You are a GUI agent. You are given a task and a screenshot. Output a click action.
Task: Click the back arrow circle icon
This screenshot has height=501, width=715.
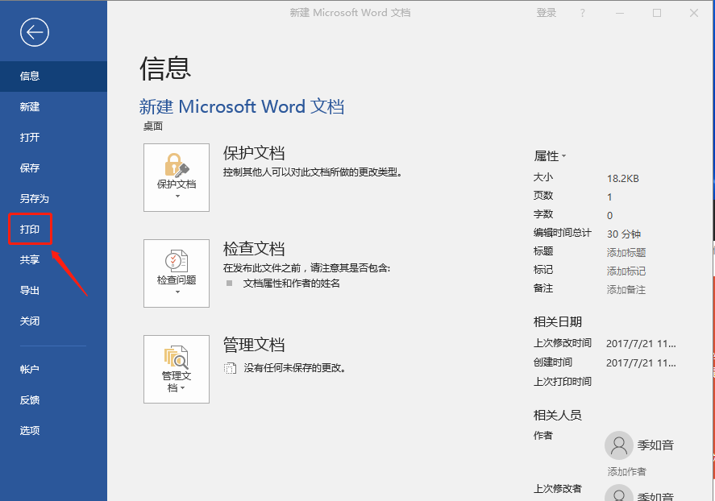click(35, 32)
